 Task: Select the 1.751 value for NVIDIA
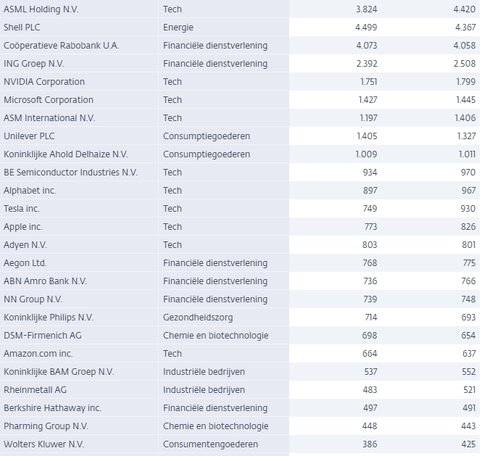tap(366, 82)
